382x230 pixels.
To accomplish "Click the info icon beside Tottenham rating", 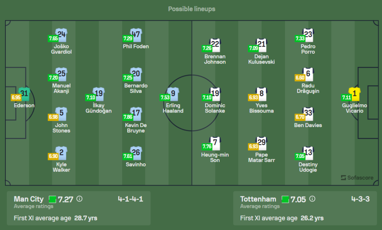I will (312, 199).
